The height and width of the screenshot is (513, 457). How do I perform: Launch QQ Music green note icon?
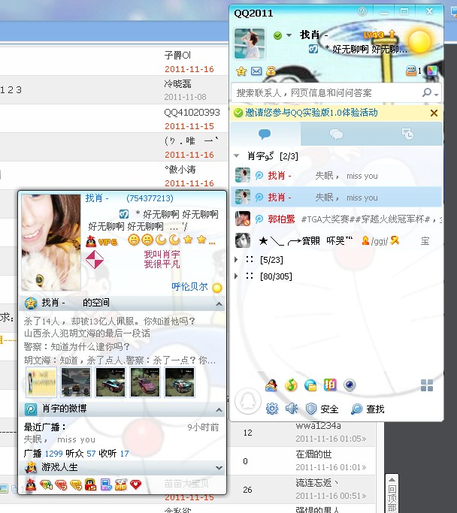(291, 385)
